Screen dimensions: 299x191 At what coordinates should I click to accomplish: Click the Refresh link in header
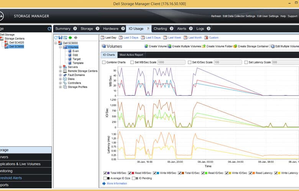(x=216, y=16)
